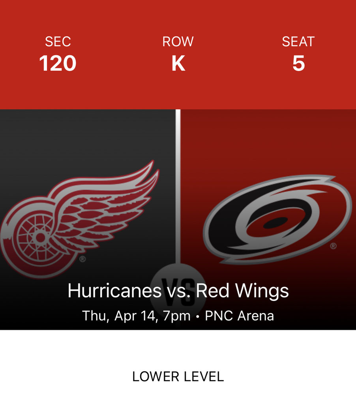Select the section number 120
This screenshot has height=404, width=356.
[x=58, y=64]
